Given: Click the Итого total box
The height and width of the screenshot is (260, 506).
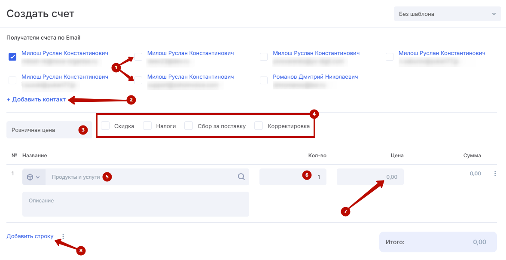Looking at the screenshot, I should (x=438, y=242).
